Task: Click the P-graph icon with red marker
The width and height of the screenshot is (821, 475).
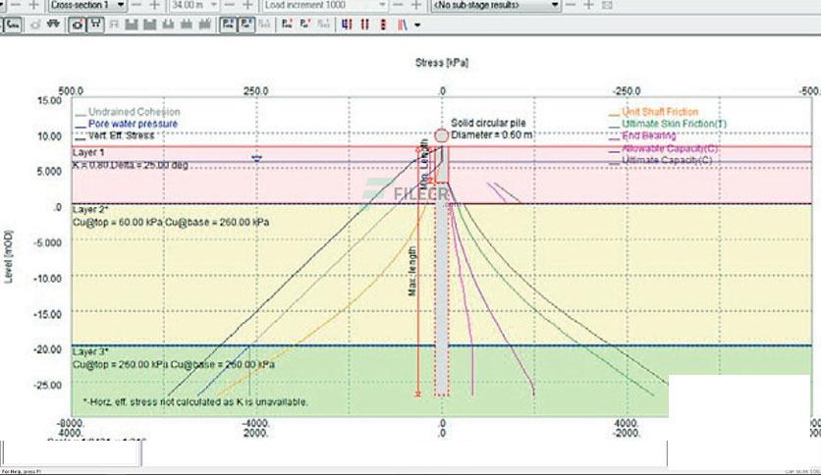Action: pyautogui.click(x=287, y=25)
